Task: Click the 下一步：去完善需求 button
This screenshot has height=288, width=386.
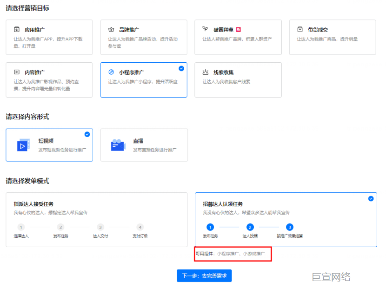Action: tap(204, 275)
